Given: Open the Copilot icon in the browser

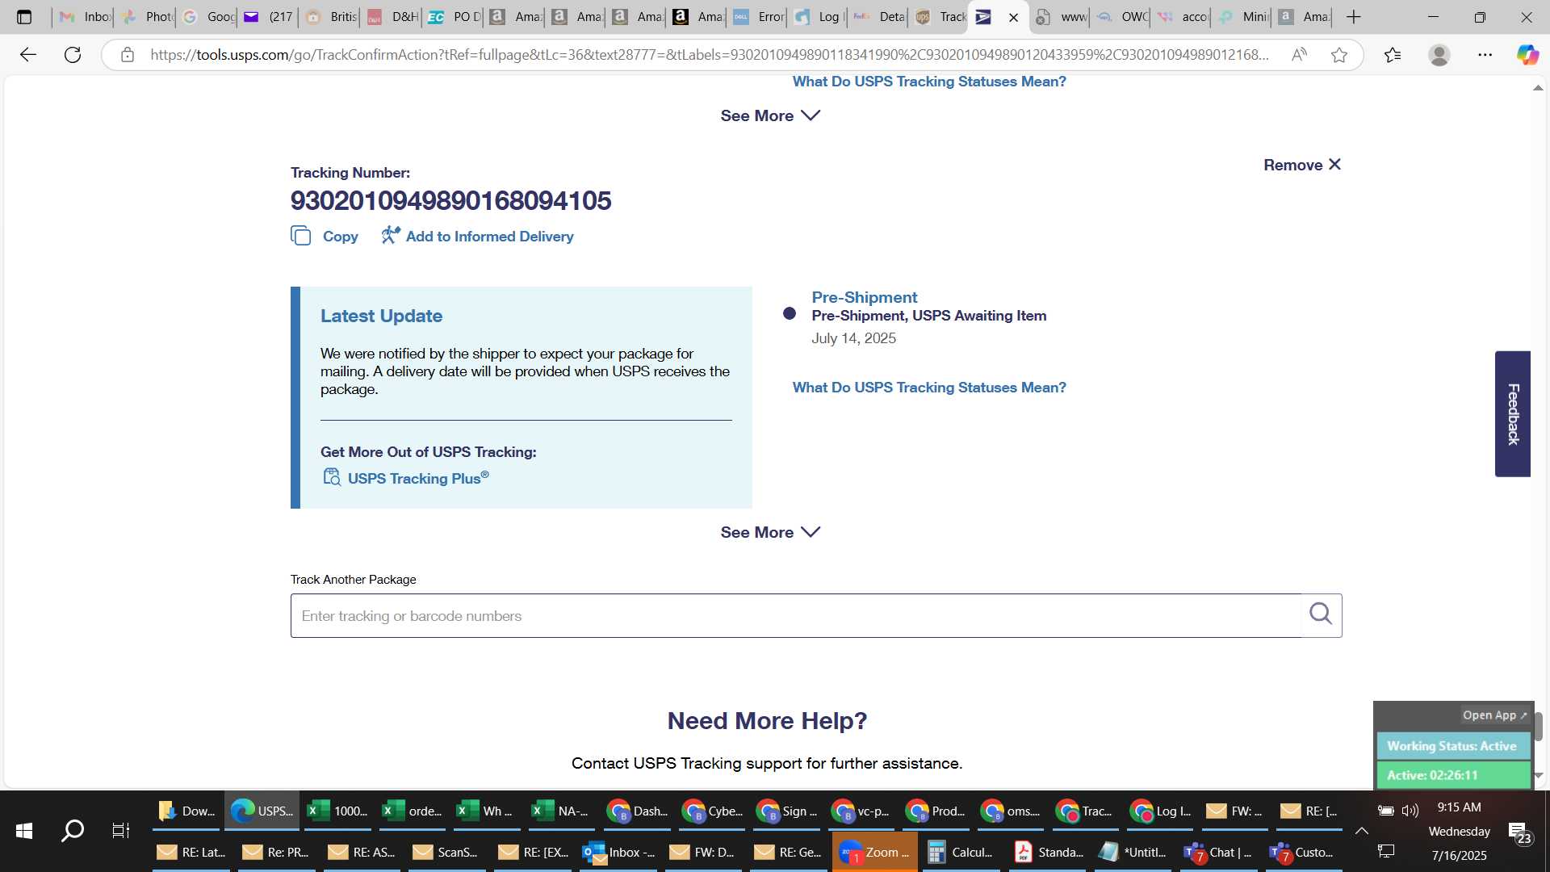Looking at the screenshot, I should (1527, 55).
